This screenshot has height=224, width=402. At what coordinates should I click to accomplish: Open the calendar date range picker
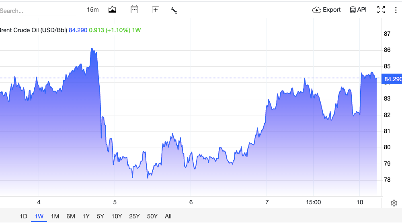pyautogui.click(x=134, y=10)
